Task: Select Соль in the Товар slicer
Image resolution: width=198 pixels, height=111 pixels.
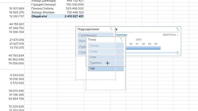Action: pyautogui.click(x=106, y=57)
